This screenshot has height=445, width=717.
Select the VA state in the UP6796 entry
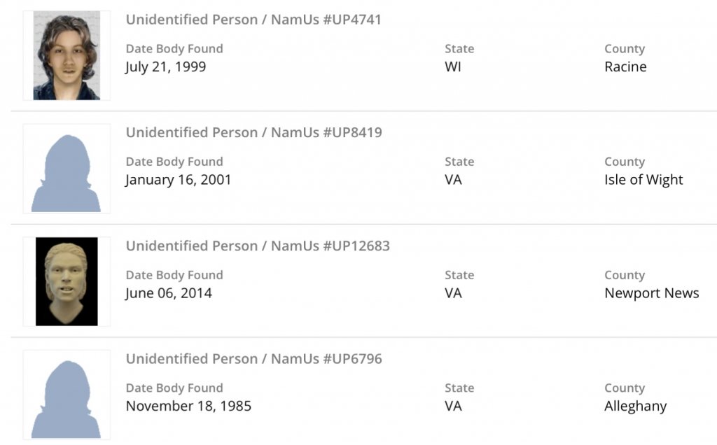(453, 406)
